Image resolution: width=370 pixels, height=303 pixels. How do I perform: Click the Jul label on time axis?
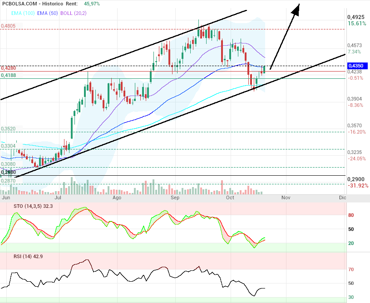[x=58, y=198]
